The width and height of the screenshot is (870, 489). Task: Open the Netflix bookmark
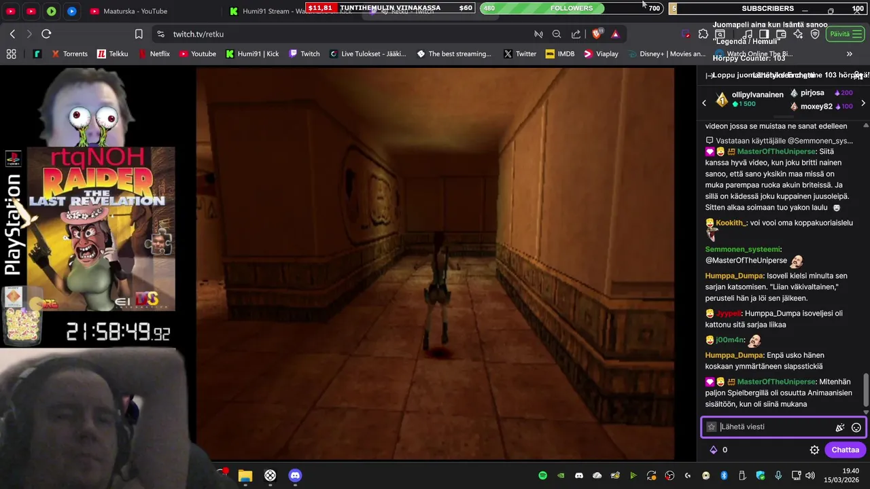(154, 54)
